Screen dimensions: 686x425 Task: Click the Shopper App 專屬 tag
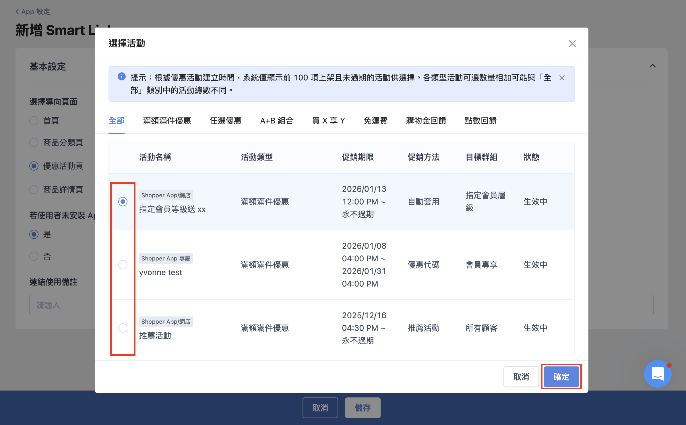pyautogui.click(x=166, y=258)
